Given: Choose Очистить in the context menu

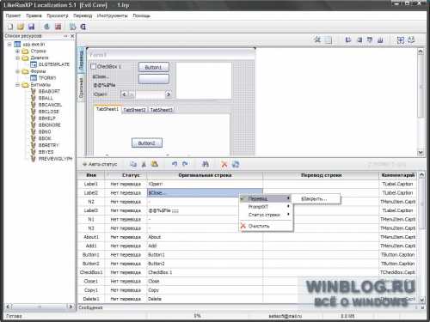Looking at the screenshot, I should (266, 226).
